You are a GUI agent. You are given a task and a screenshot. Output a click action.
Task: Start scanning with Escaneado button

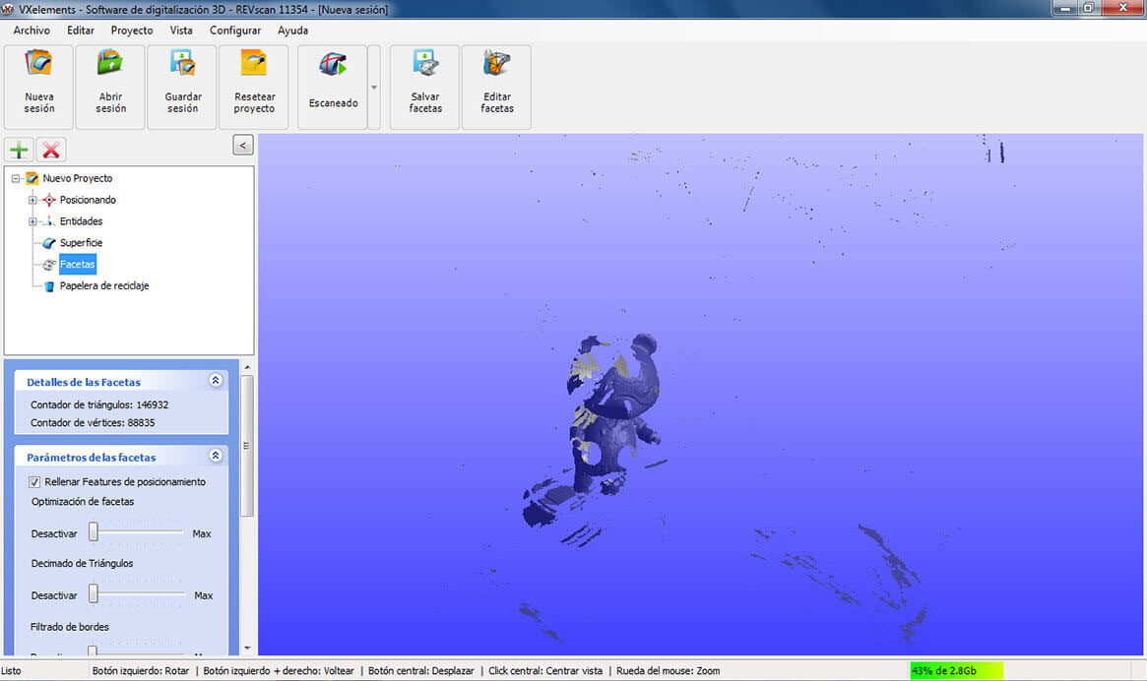click(333, 87)
